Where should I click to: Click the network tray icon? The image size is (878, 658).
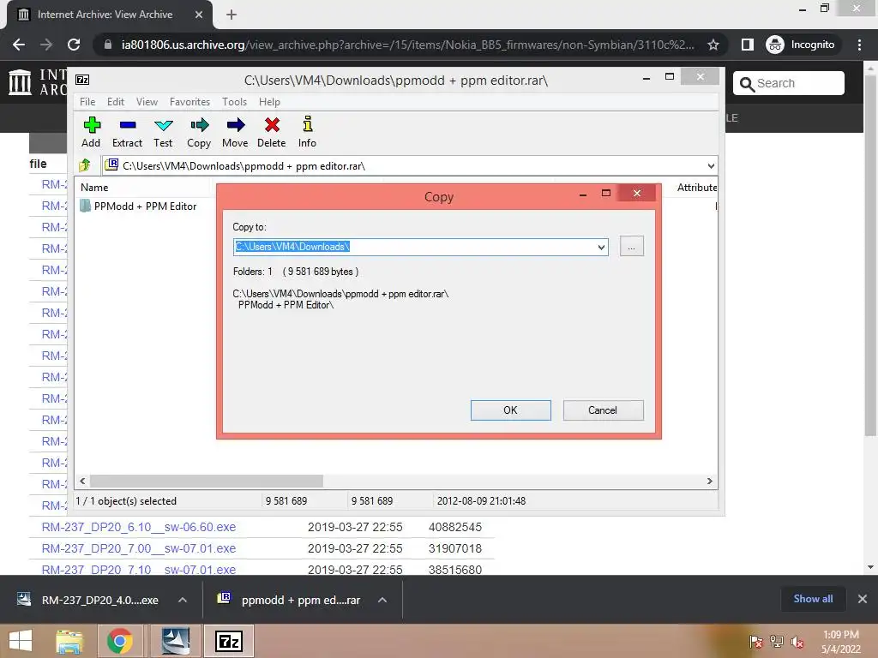coord(777,642)
